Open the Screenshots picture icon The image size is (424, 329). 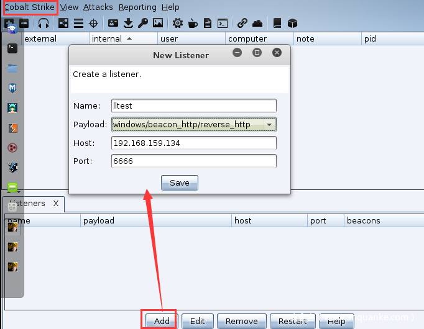pyautogui.click(x=158, y=23)
